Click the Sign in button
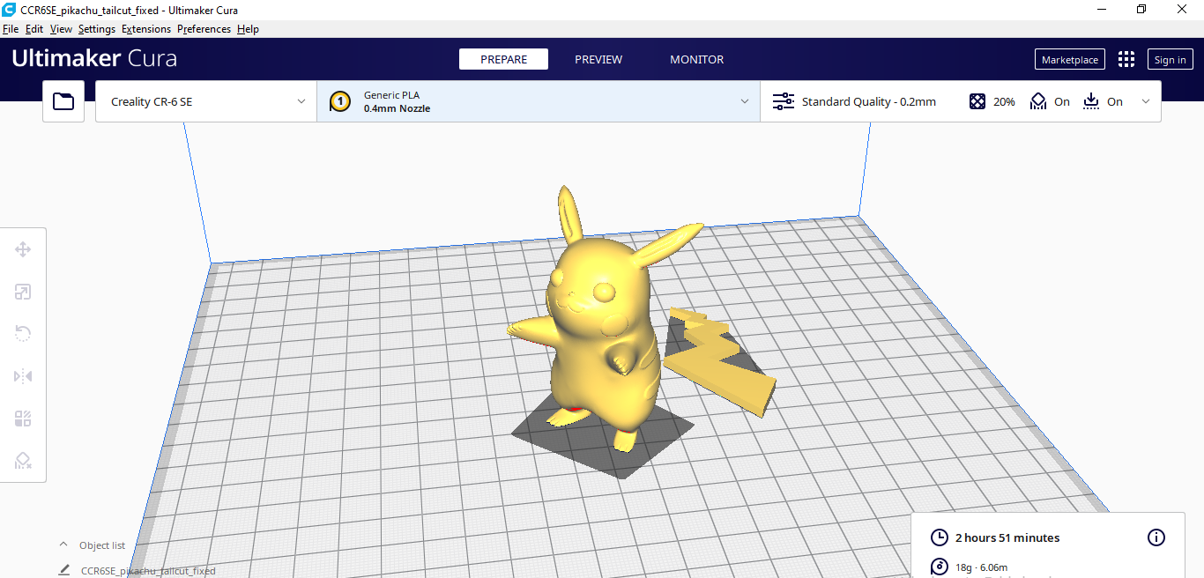 [x=1170, y=59]
